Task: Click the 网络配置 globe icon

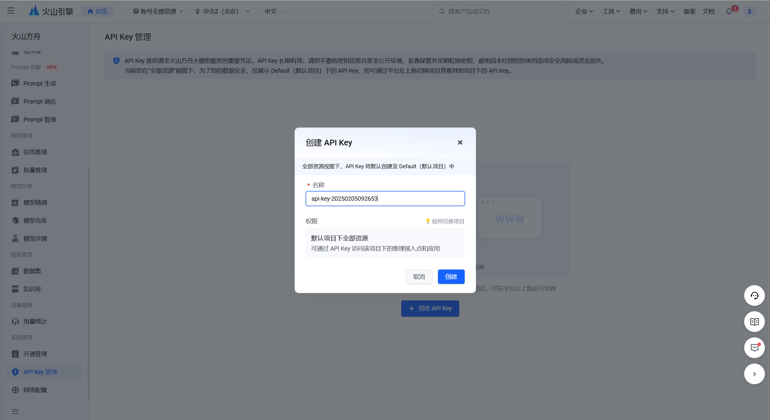Action: (x=15, y=390)
